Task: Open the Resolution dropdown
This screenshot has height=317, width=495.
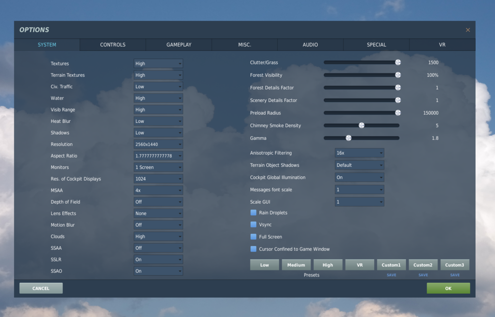Action: pyautogui.click(x=158, y=144)
